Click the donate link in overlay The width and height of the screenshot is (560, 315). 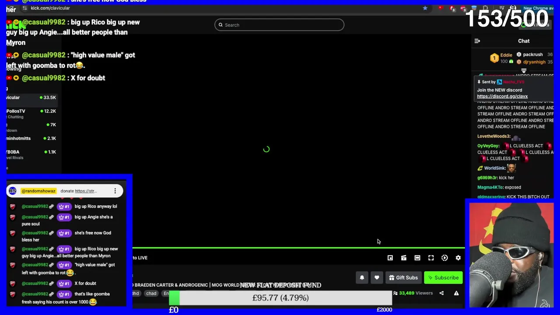(x=85, y=191)
